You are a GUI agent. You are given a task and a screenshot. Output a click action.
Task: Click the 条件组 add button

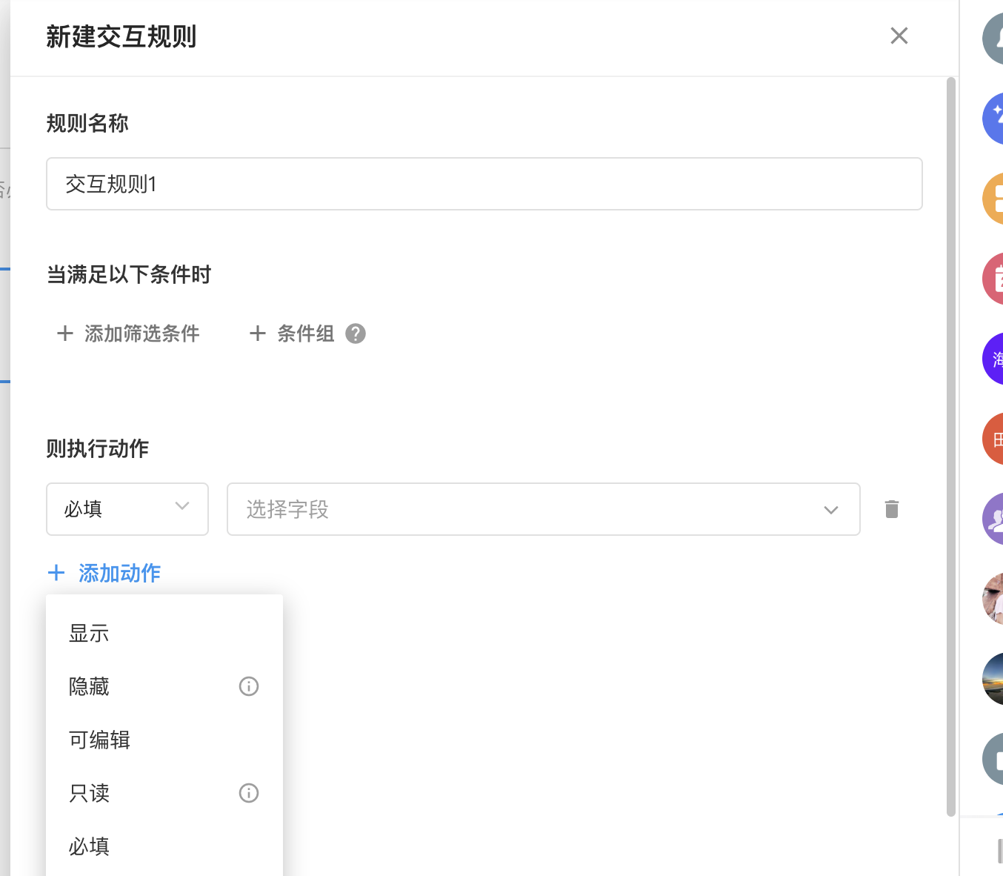point(292,334)
